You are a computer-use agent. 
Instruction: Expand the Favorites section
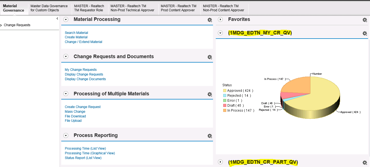click(x=220, y=19)
